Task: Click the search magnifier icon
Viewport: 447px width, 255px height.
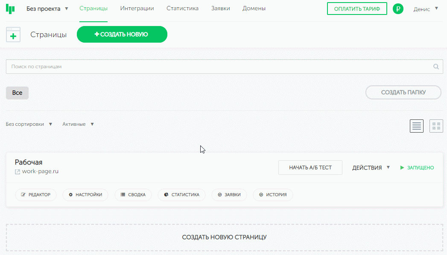Action: [x=436, y=67]
